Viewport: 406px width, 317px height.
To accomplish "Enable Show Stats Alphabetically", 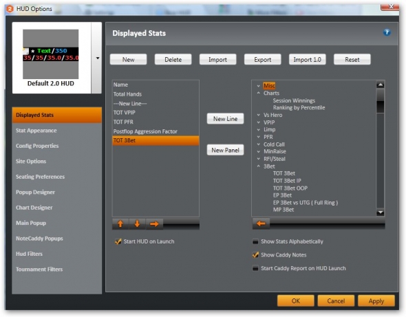I will tap(255, 241).
